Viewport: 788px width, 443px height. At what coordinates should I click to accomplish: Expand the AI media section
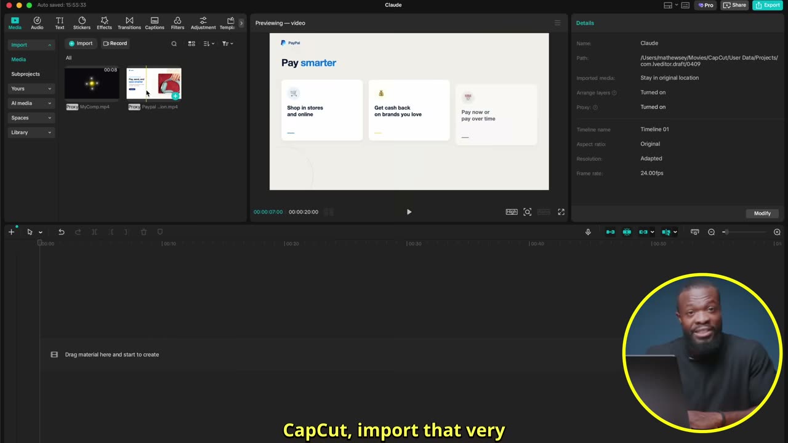click(x=31, y=103)
